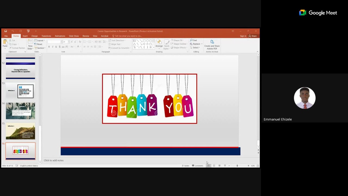Open the Layout dropdown

39,40
